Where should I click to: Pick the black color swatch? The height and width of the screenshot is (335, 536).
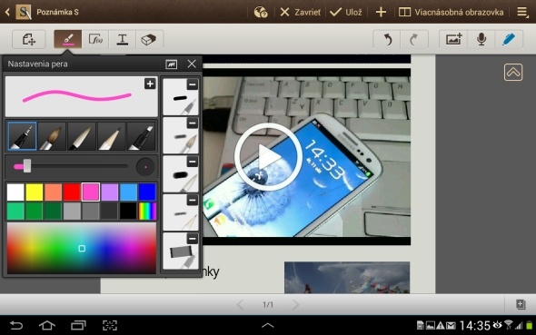[x=128, y=211]
